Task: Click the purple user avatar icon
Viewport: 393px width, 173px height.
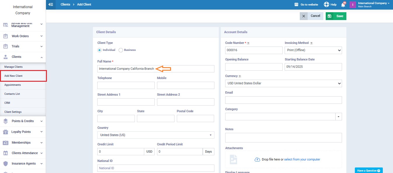Action: coord(353,5)
